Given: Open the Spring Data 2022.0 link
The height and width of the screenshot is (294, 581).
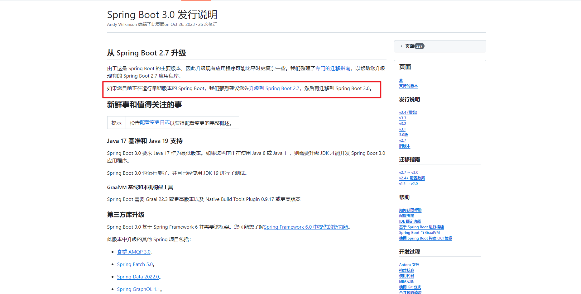Looking at the screenshot, I should [x=138, y=277].
